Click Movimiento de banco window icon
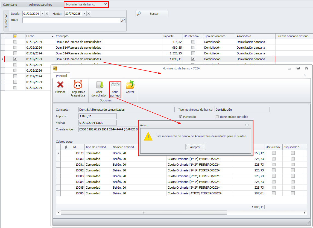Viewport: 313px width, 228px height. point(55,68)
